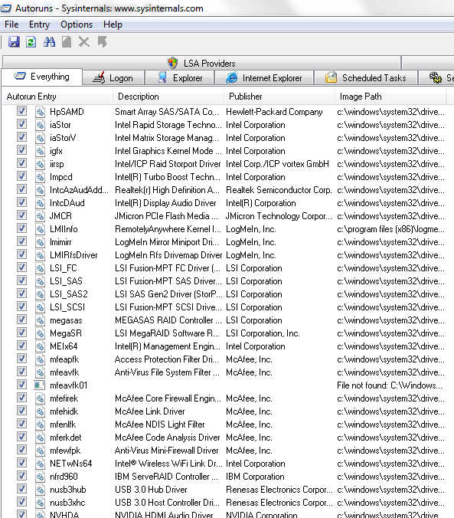Uncheck the mfeapfk entry checkbox

[21, 358]
